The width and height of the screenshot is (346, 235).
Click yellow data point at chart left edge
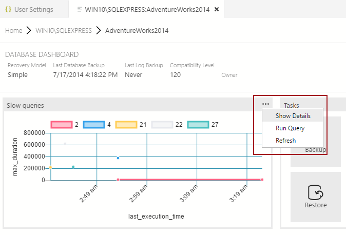(x=50, y=167)
